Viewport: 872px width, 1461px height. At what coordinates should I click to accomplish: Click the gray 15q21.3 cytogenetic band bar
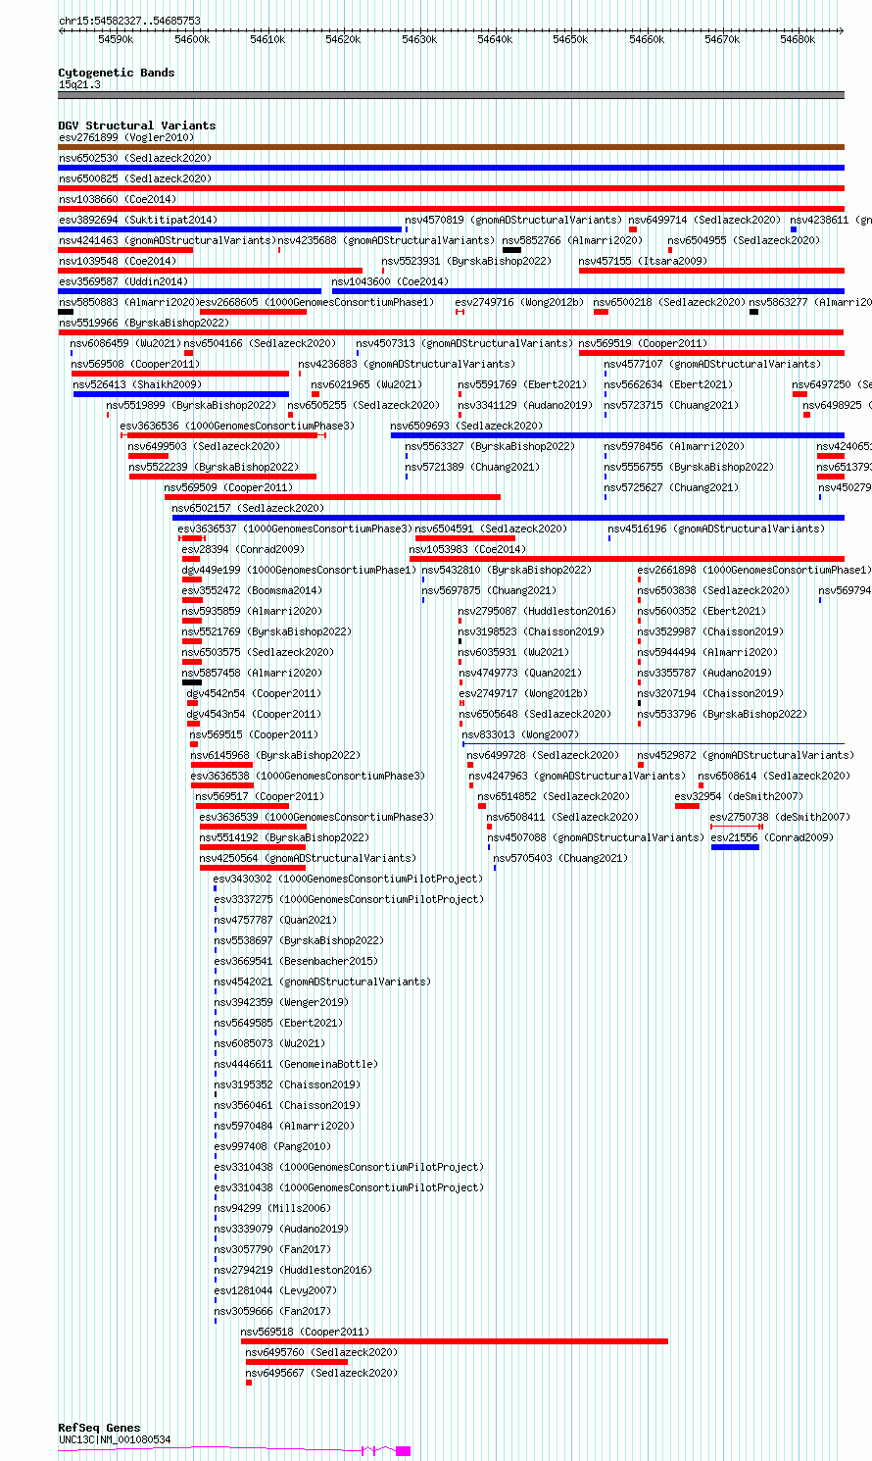point(451,95)
